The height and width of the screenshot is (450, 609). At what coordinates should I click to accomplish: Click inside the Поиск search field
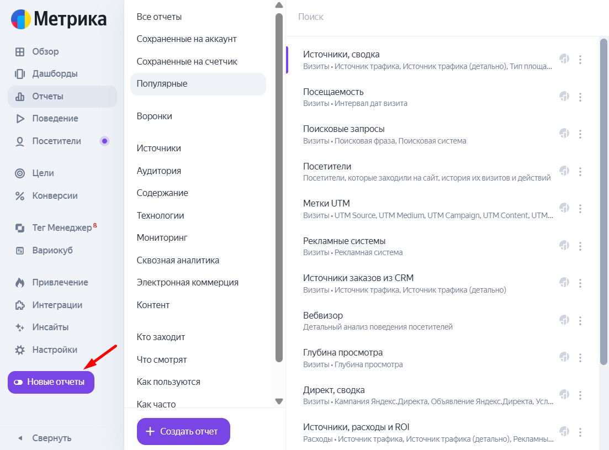386,17
